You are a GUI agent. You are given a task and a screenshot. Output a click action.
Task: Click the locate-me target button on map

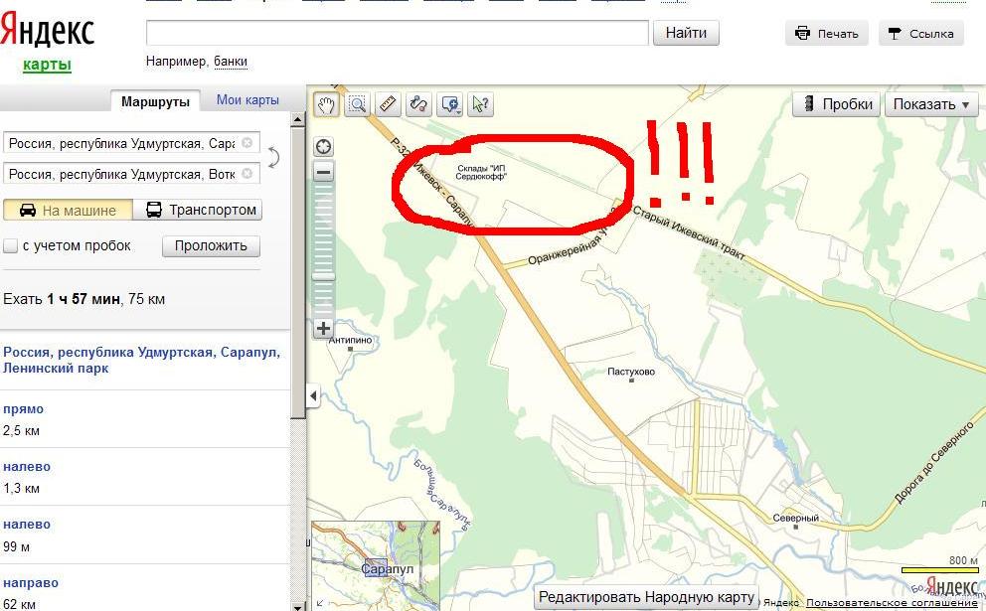coord(324,147)
